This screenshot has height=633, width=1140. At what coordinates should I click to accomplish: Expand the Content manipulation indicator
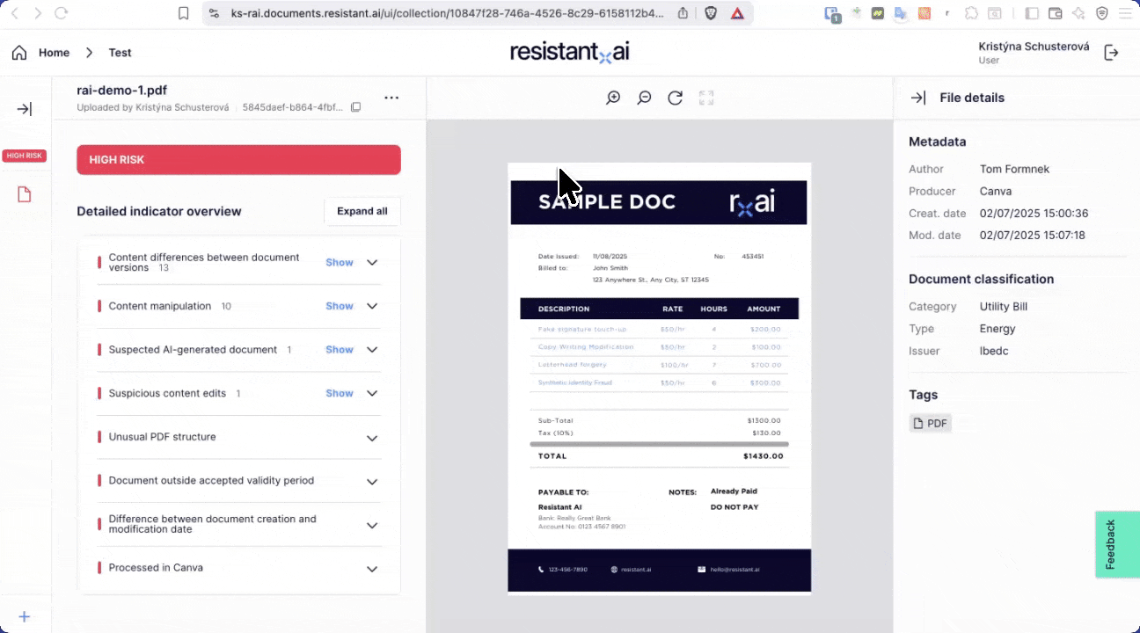coord(372,306)
